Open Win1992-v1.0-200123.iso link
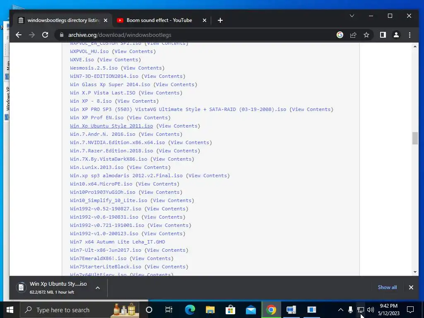Viewport: 424px width, 318px height. pyautogui.click(x=104, y=234)
